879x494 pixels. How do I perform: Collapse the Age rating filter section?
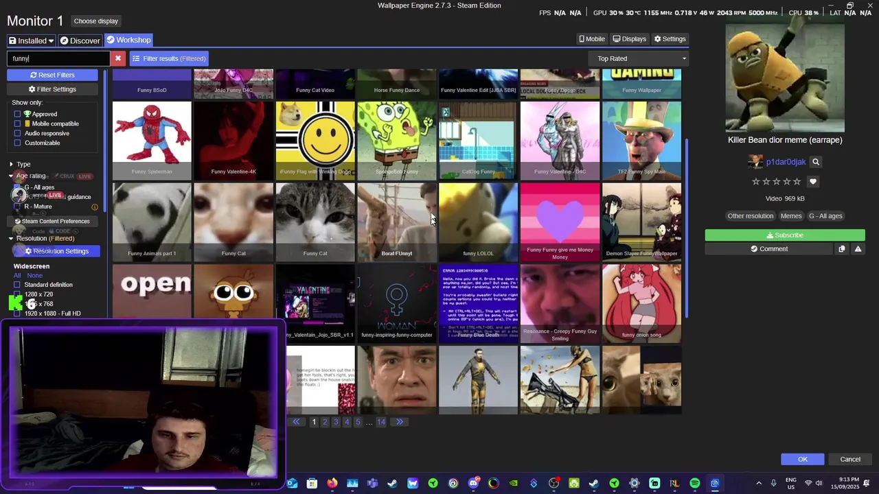[x=27, y=176]
